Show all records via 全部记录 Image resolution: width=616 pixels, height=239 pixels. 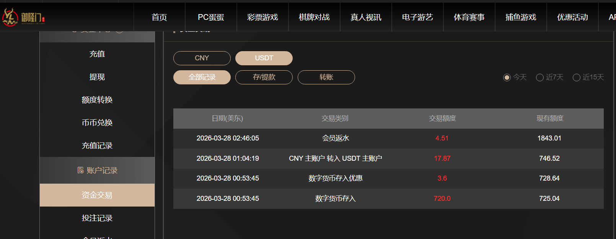click(x=202, y=77)
